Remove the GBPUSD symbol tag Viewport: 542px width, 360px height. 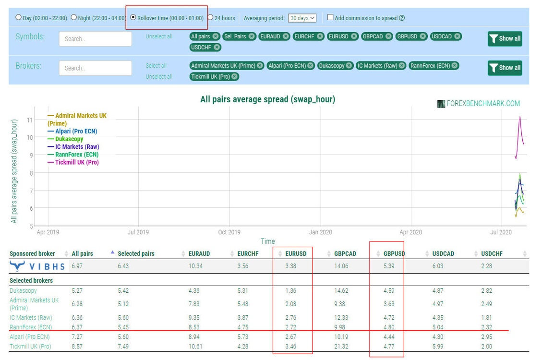click(423, 36)
